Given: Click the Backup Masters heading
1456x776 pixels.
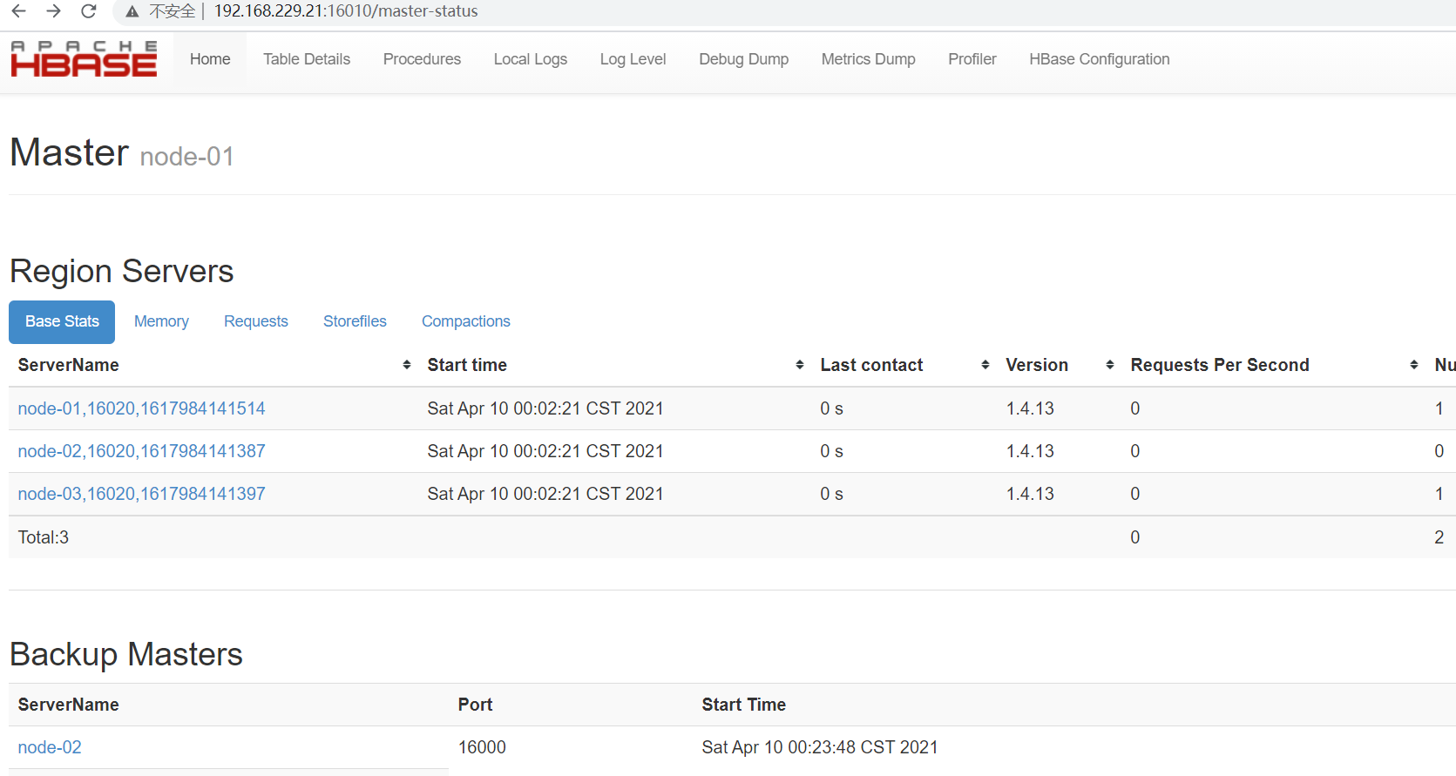Looking at the screenshot, I should coord(126,654).
